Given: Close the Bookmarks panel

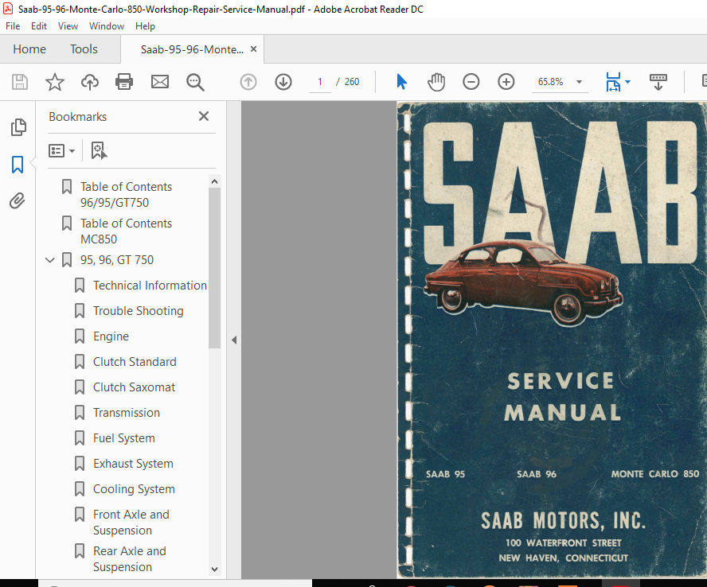Looking at the screenshot, I should [x=204, y=116].
